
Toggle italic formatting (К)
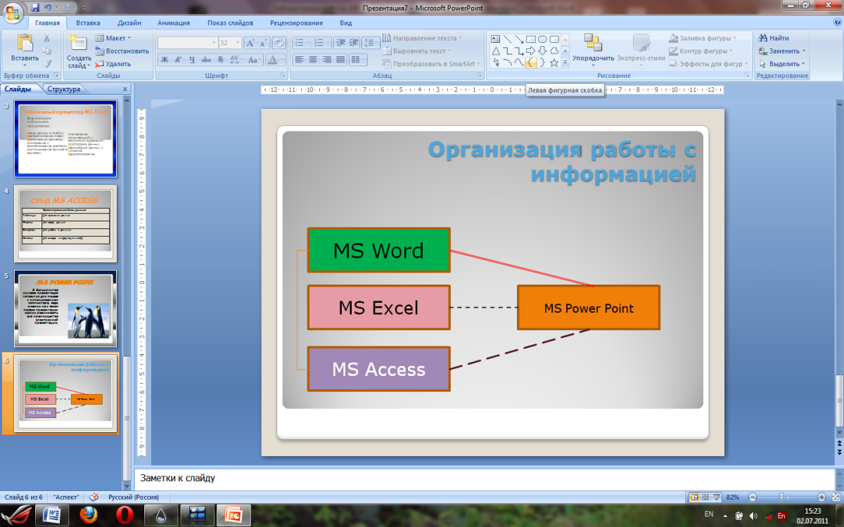point(179,60)
